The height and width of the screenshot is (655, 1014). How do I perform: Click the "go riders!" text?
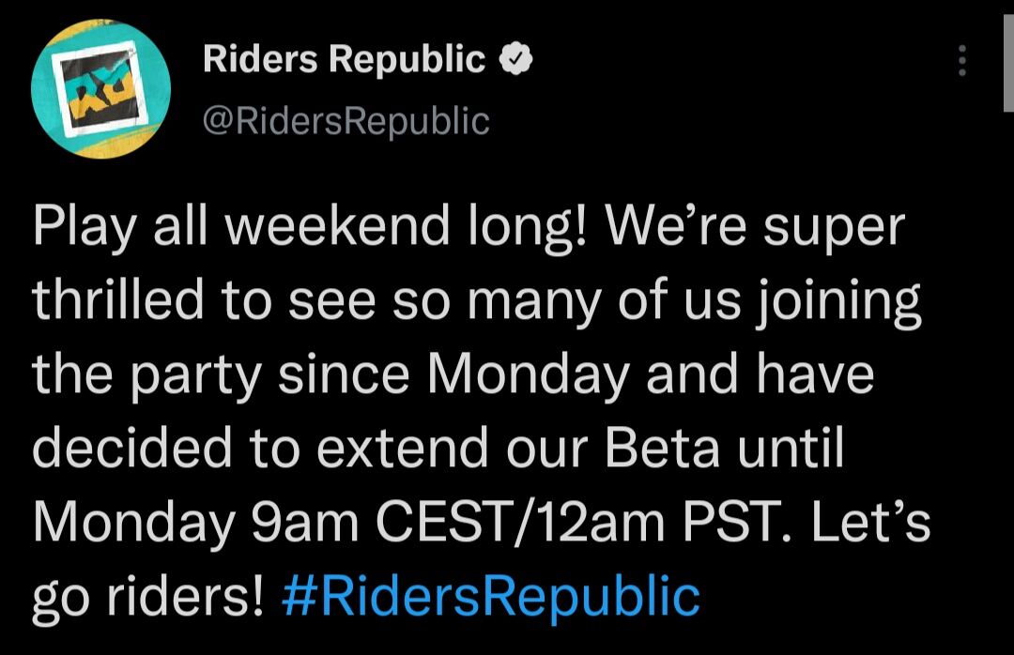click(146, 596)
